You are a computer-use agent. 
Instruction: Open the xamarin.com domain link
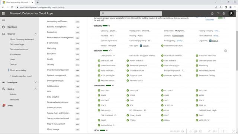pyautogui.click(x=178, y=36)
